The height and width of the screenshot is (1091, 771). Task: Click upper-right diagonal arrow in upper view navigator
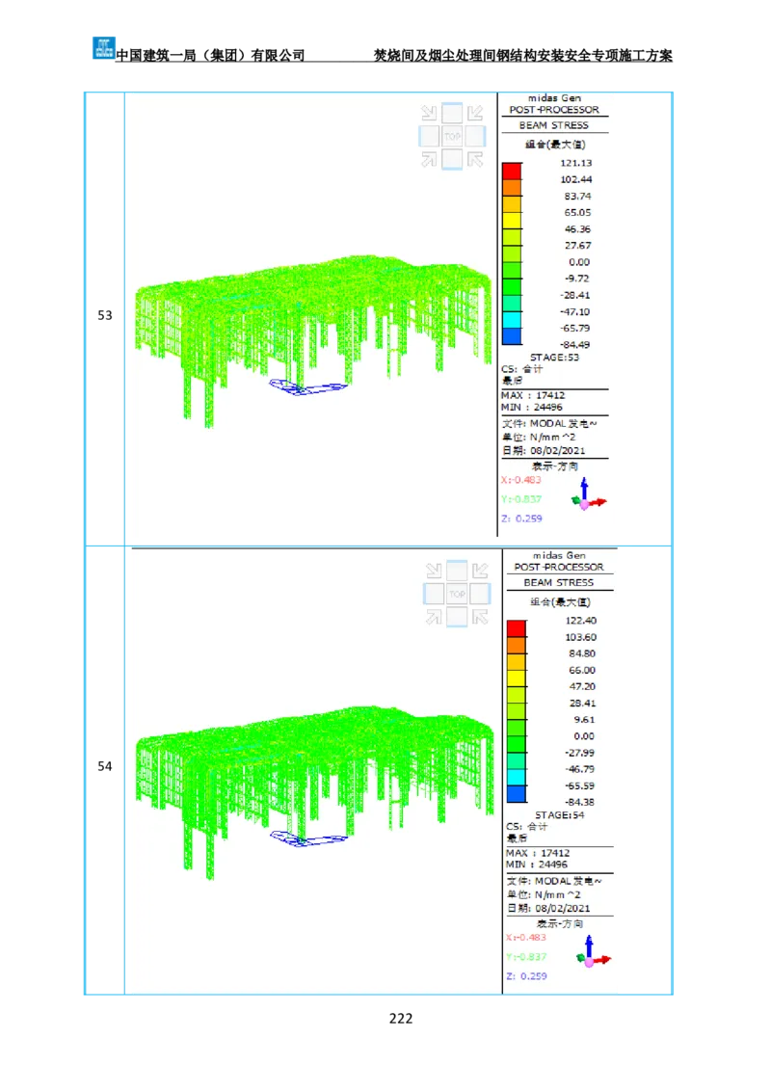pos(475,114)
